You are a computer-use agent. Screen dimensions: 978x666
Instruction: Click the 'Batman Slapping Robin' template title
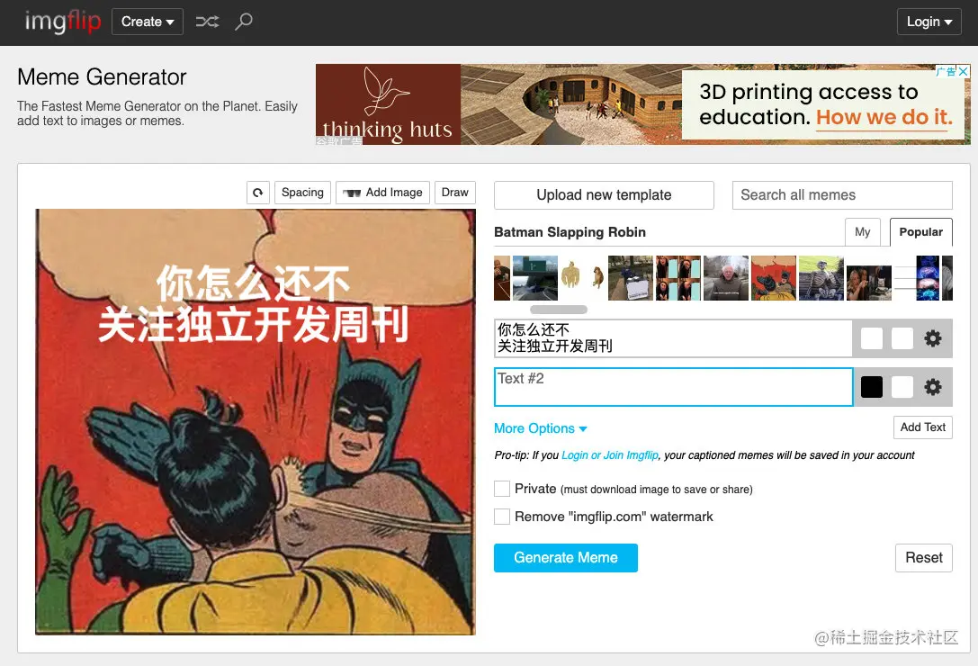pyautogui.click(x=570, y=232)
